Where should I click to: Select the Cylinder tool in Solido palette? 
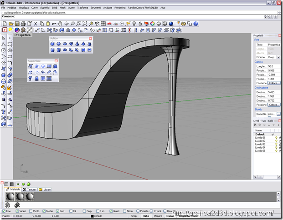tap(52, 50)
